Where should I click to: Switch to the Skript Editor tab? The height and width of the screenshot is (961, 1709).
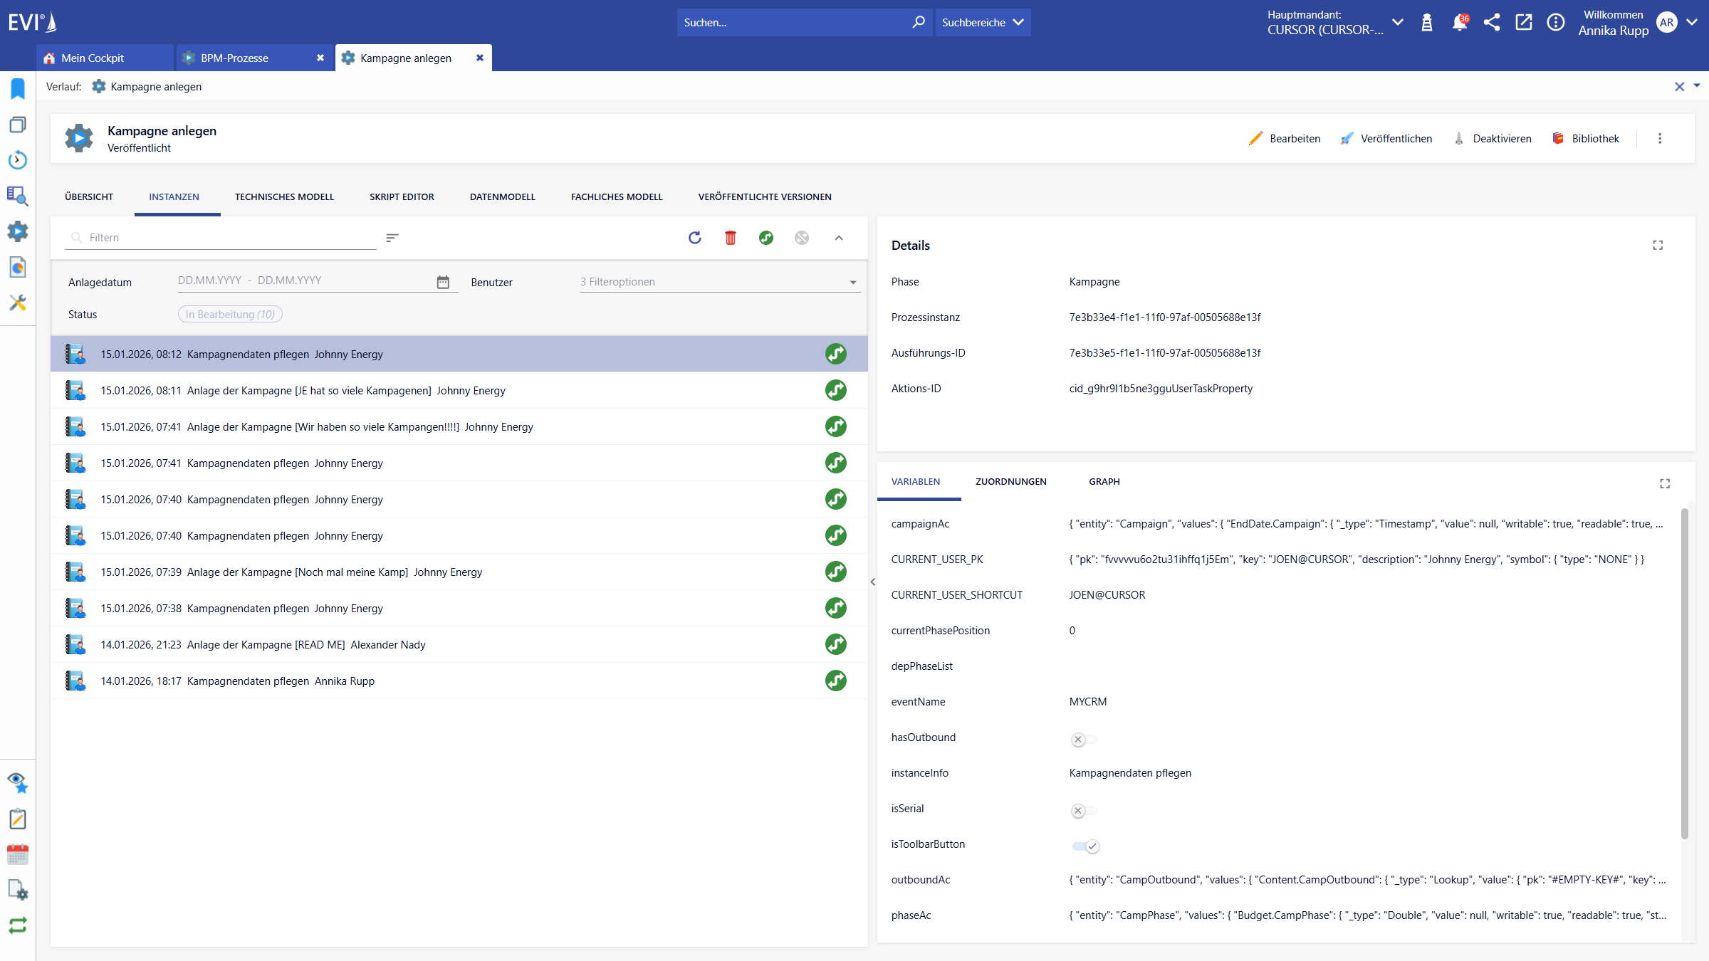pos(402,196)
